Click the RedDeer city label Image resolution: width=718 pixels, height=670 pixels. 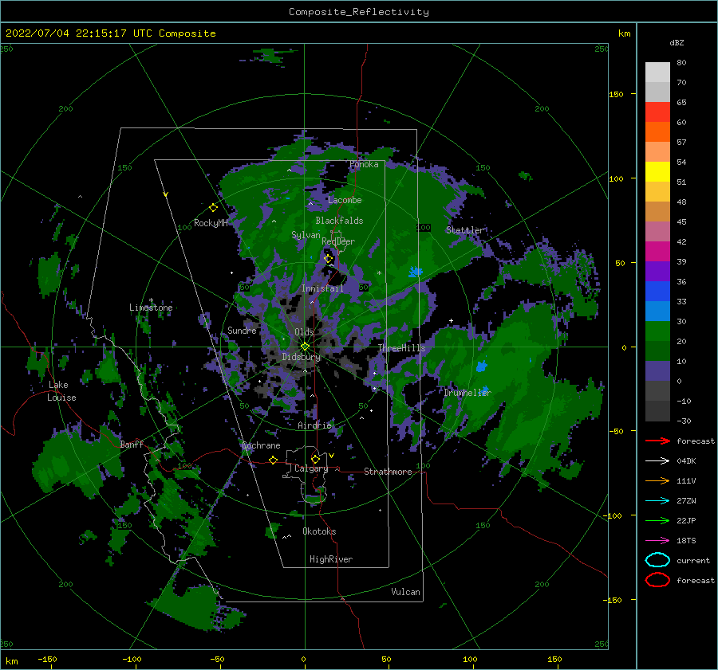pyautogui.click(x=338, y=241)
